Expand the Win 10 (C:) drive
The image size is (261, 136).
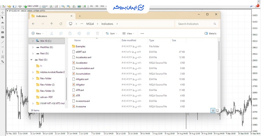click(x=33, y=41)
